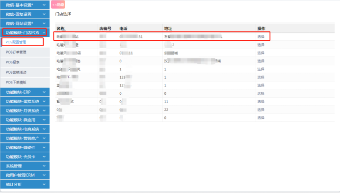Image resolution: width=340 pixels, height=193 pixels.
Task: Expand the 功能模块-ERP chevron
Action: (x=44, y=92)
